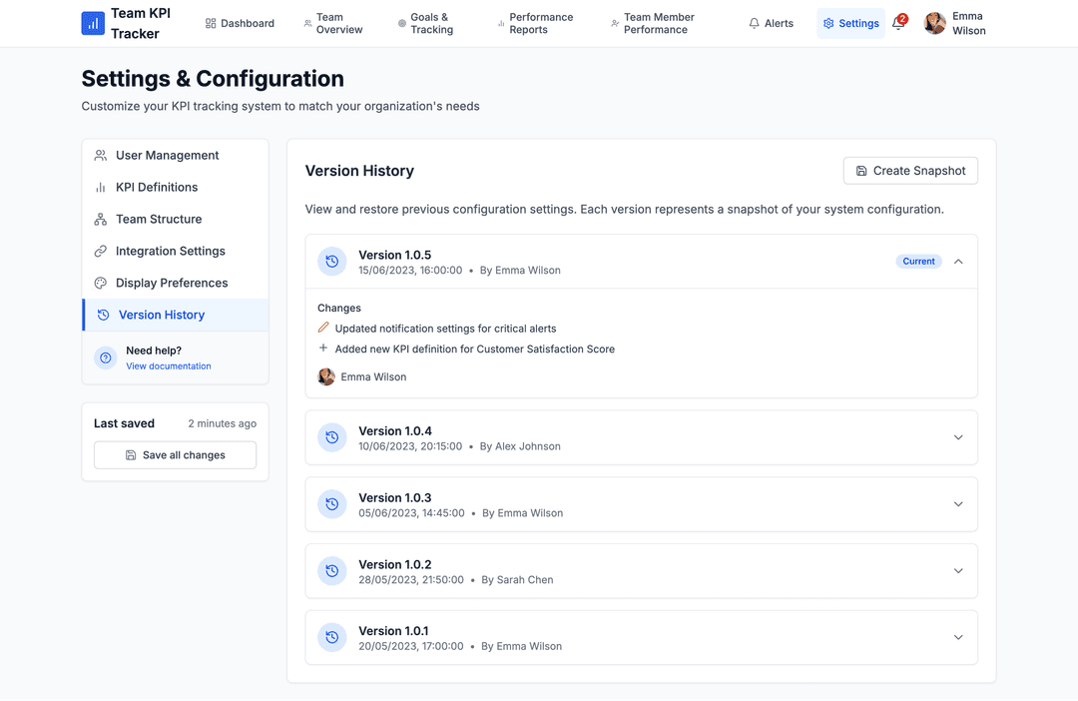The image size is (1078, 701).
Task: Click the Current badge on Version 1.0.5
Action: click(918, 262)
